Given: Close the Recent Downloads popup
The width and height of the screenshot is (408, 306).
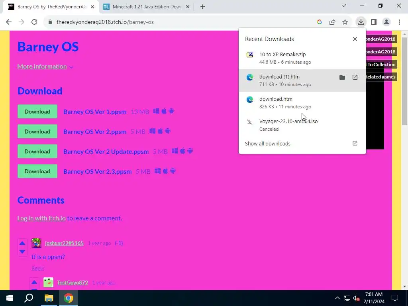Looking at the screenshot, I should point(355,39).
